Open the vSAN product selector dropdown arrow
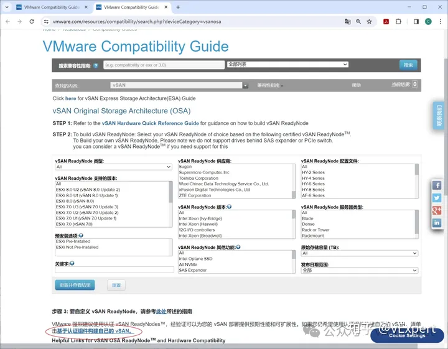 245,85
